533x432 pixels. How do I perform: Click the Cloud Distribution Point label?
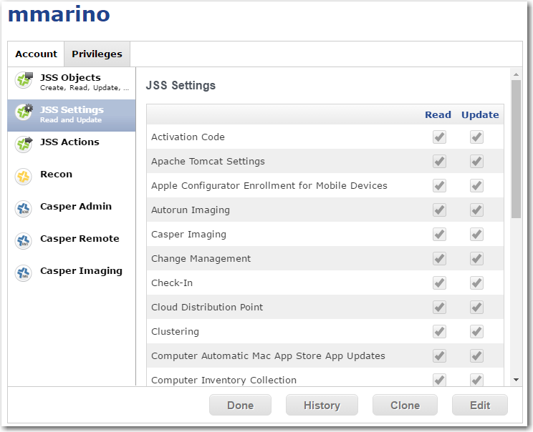coord(207,307)
